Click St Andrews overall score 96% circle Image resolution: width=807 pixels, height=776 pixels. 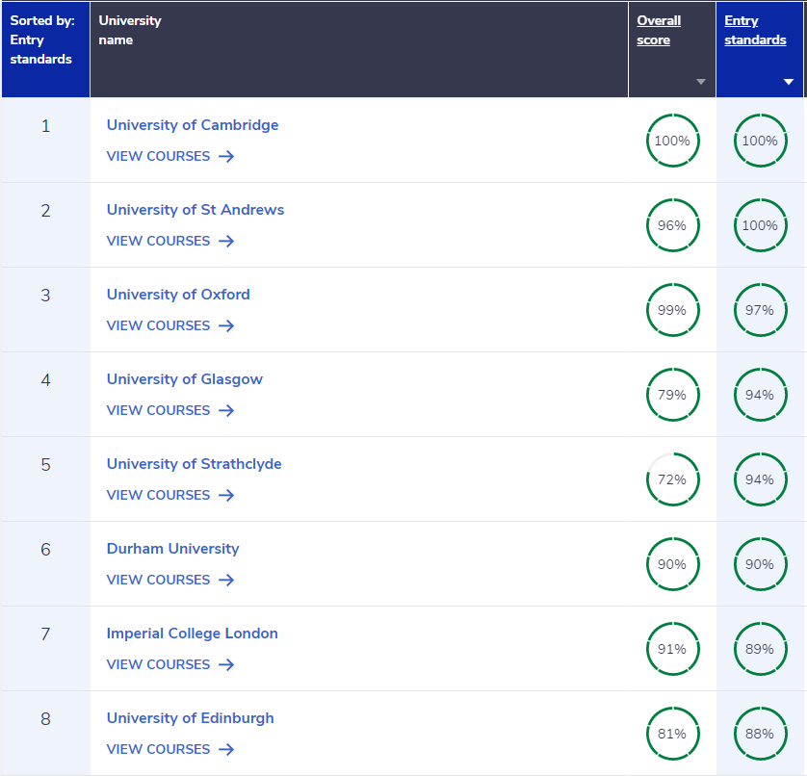(x=673, y=225)
